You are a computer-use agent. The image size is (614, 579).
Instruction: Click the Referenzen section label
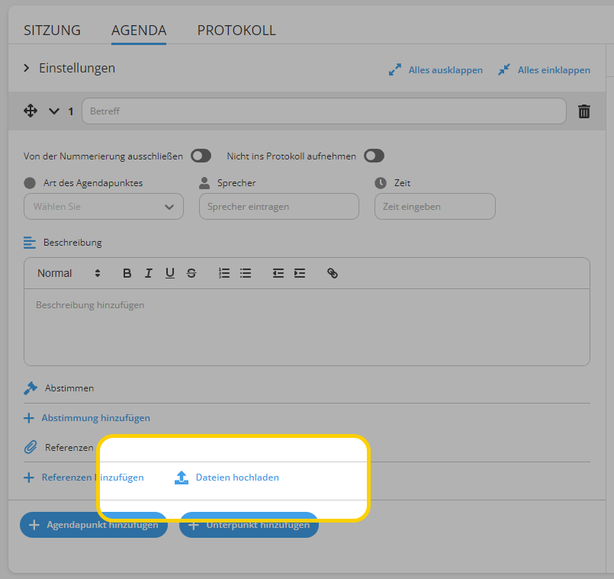pyautogui.click(x=69, y=447)
